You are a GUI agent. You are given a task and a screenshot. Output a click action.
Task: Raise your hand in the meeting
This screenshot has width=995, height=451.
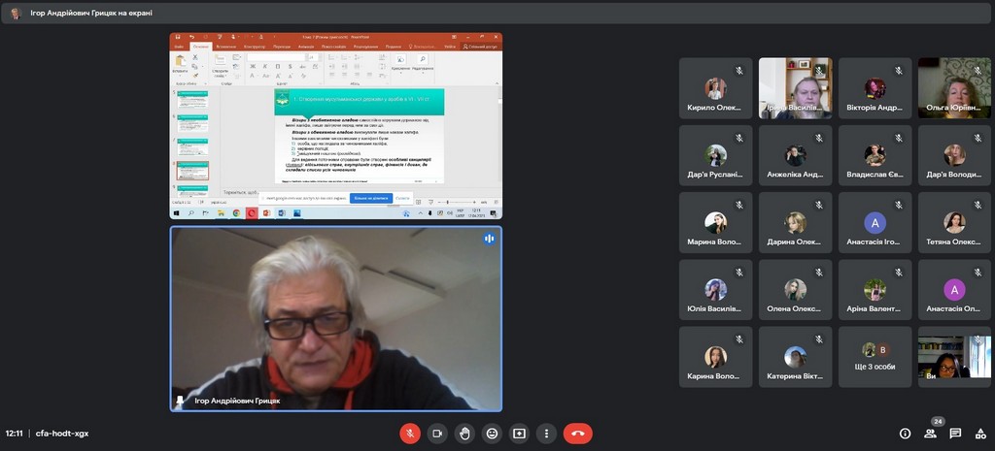point(464,434)
